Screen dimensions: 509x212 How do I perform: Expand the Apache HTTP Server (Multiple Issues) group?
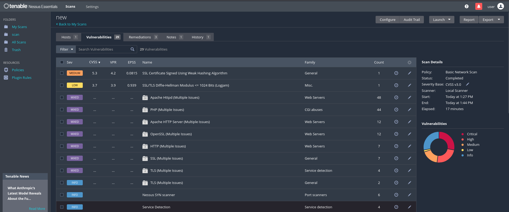pos(180,122)
